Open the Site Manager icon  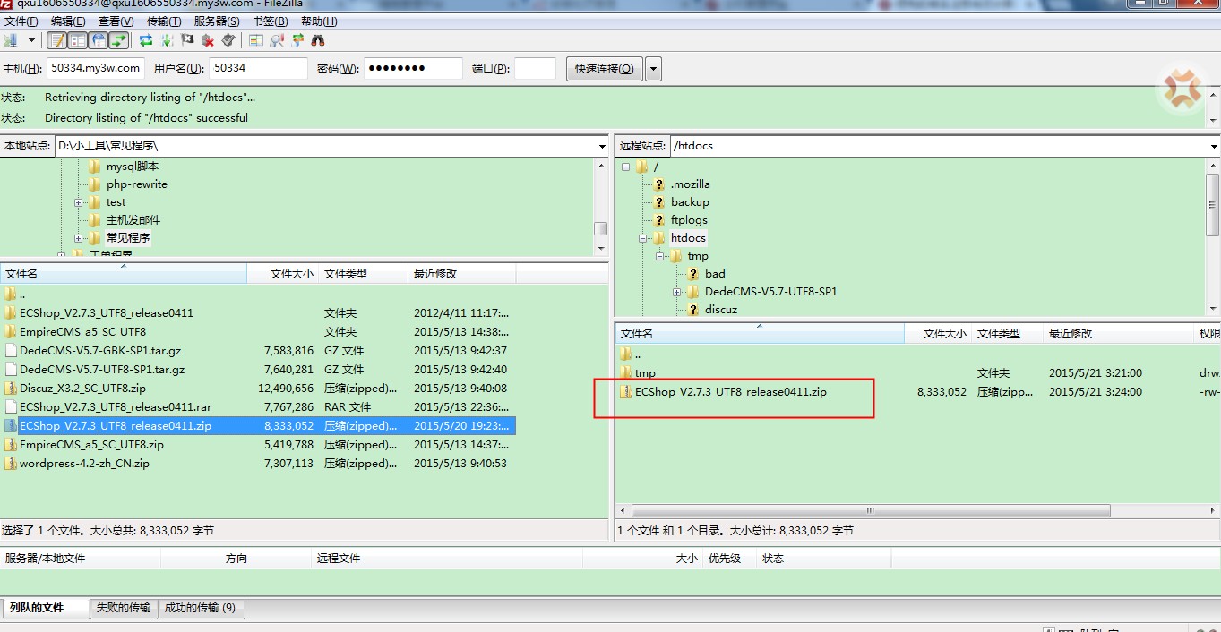pos(12,40)
